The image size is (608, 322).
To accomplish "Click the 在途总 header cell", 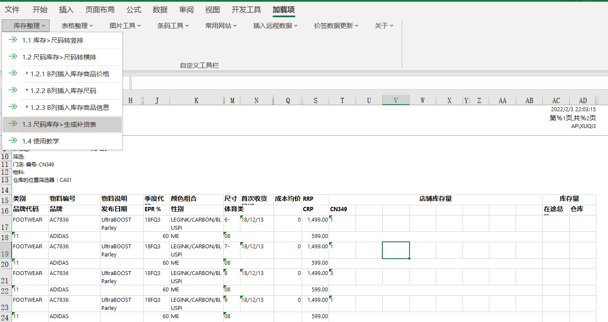I will (556, 209).
